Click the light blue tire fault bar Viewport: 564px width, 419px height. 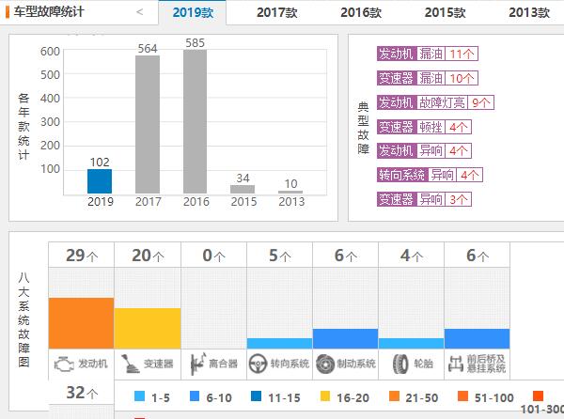(411, 343)
